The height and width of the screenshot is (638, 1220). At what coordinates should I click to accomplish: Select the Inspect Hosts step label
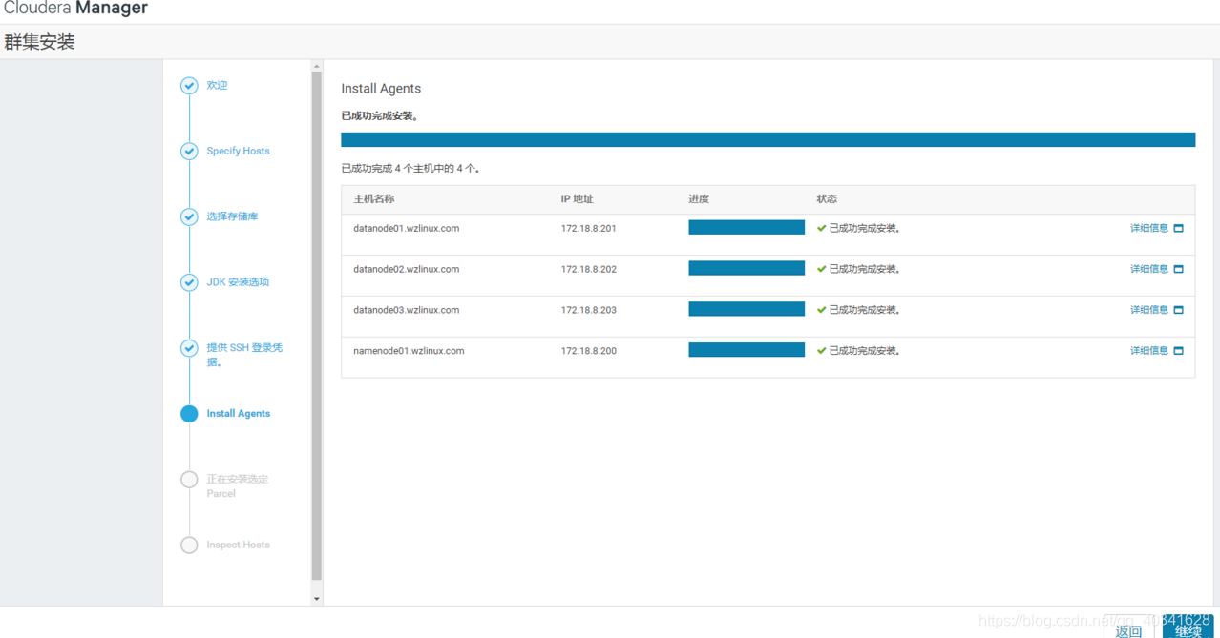pos(238,545)
